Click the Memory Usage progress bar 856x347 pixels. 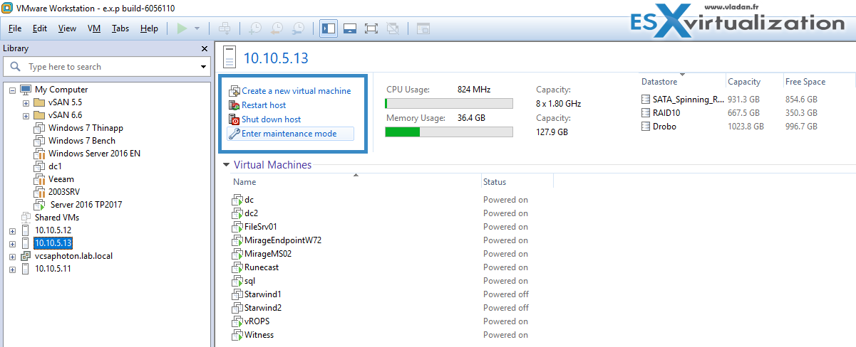pos(449,132)
